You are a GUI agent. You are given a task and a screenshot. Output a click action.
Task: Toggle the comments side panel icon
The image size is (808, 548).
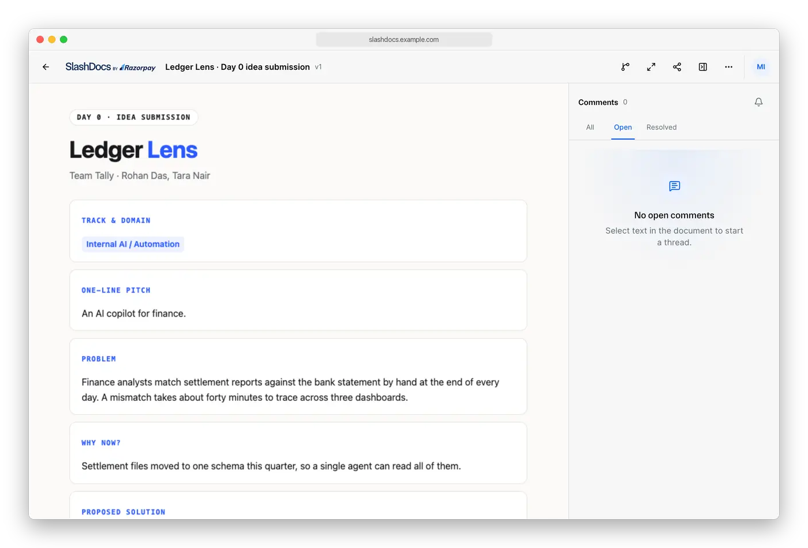(x=703, y=67)
